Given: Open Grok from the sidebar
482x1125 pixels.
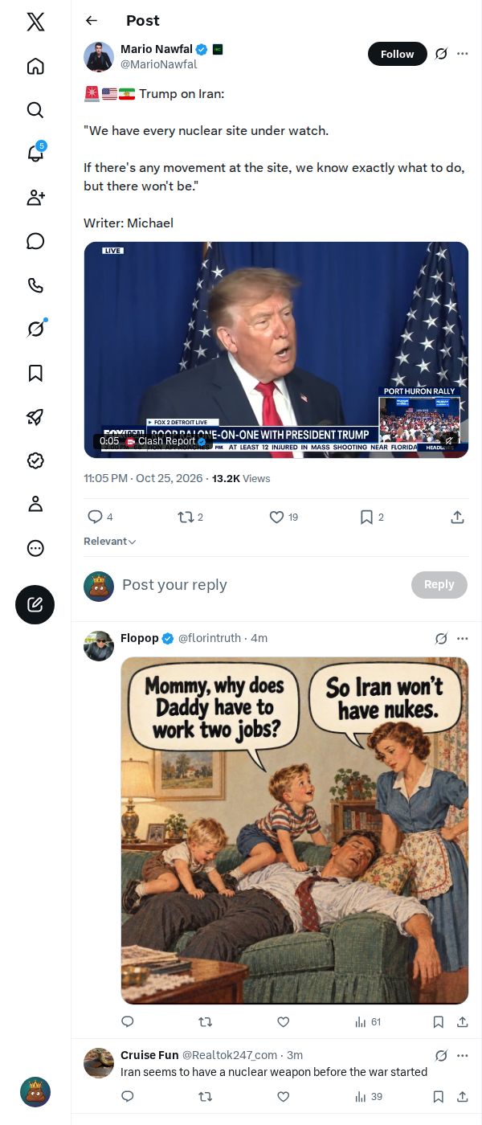Looking at the screenshot, I should 35,329.
